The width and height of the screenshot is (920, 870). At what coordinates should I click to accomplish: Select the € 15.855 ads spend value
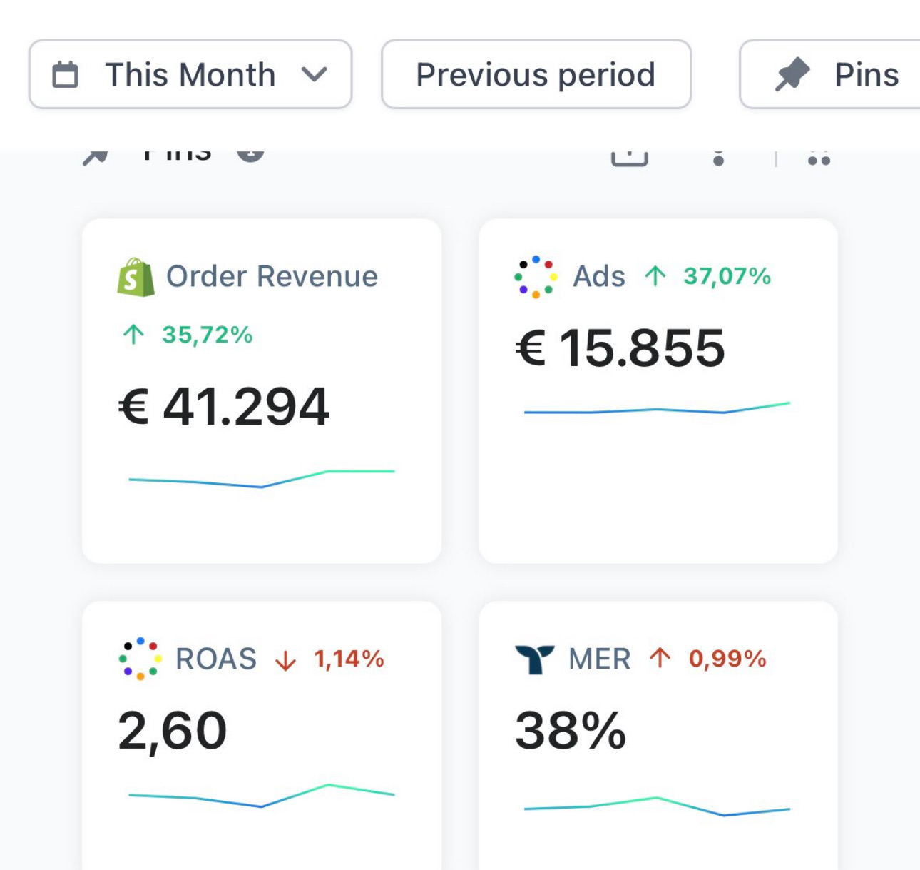620,348
